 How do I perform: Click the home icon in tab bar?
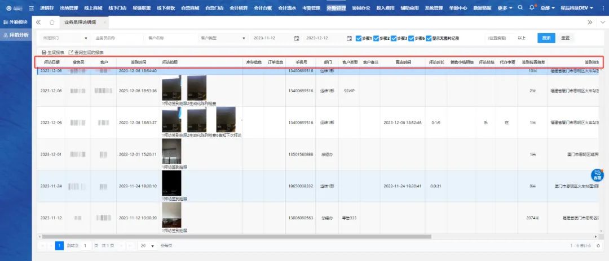pos(52,22)
